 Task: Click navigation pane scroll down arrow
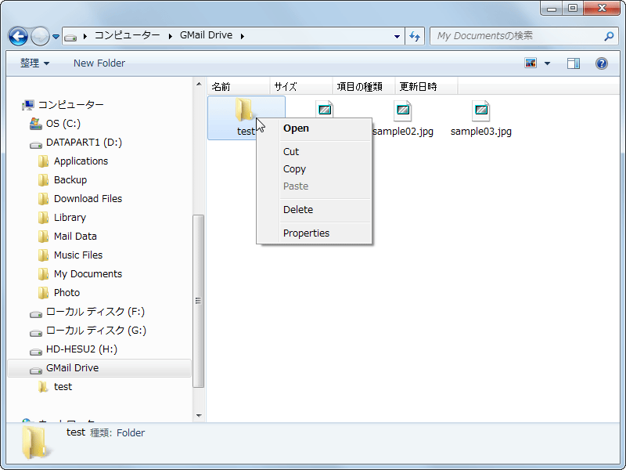point(199,416)
